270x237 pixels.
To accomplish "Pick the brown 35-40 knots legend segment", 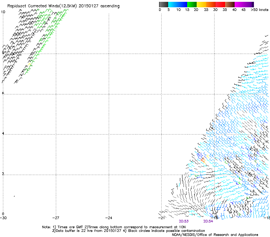I will (x=230, y=4).
